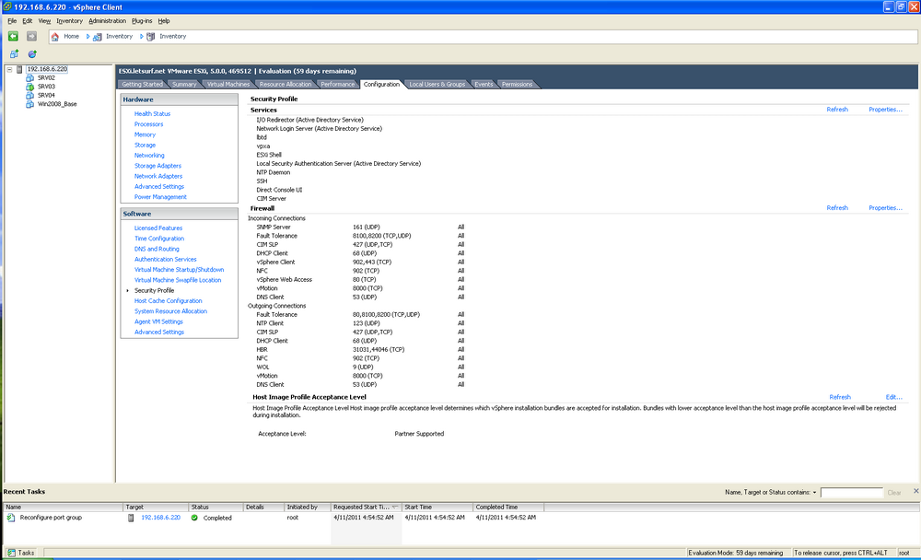Switch to the Virtual Machines tab
The height and width of the screenshot is (560, 921).
pyautogui.click(x=227, y=85)
